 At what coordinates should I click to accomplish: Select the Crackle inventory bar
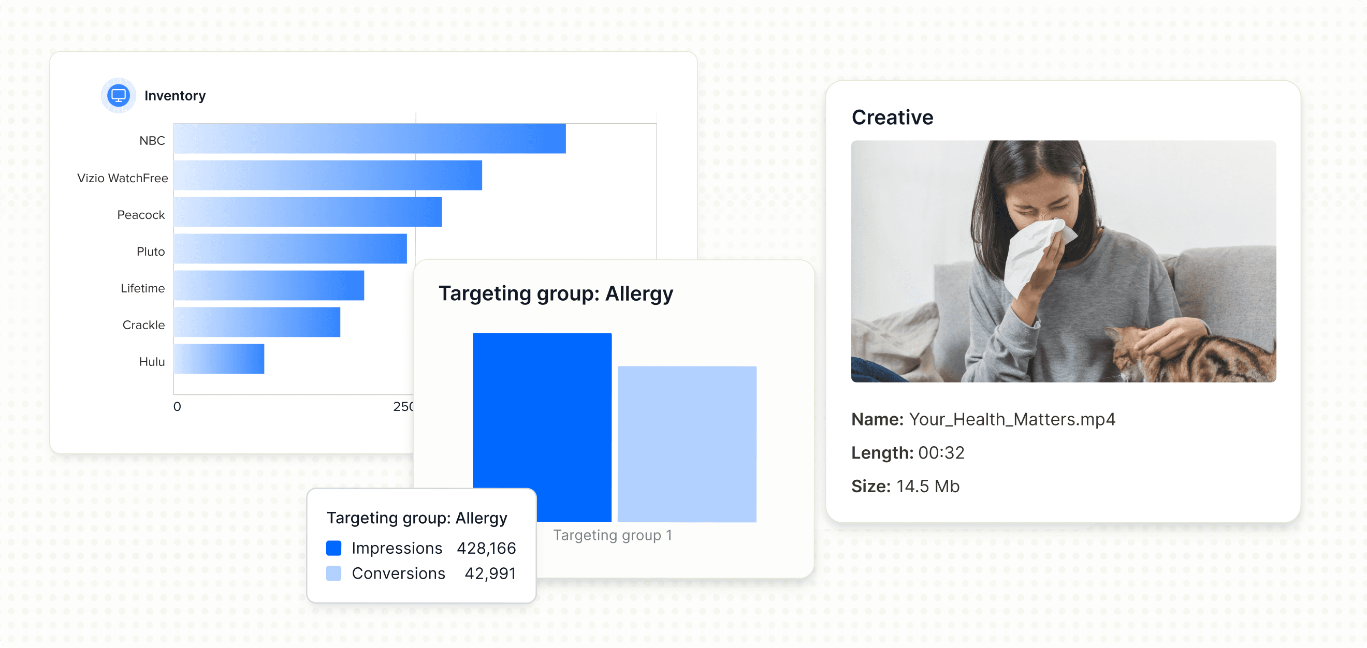click(x=257, y=322)
